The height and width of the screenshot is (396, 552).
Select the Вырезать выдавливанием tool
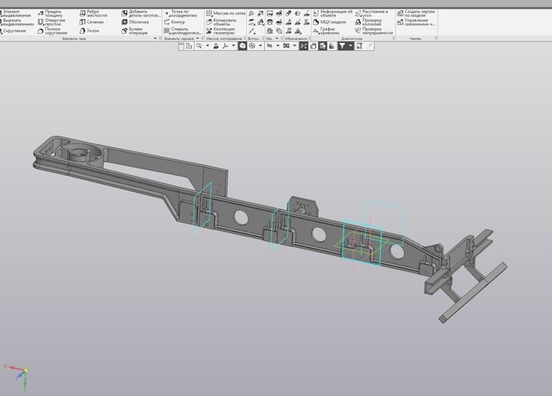[x=17, y=22]
